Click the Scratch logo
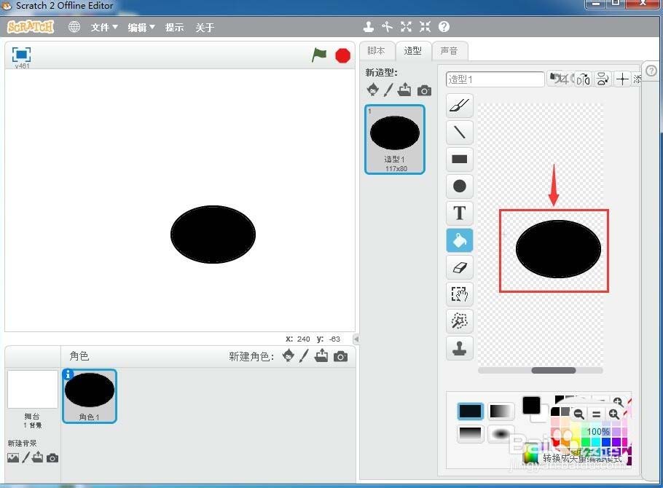663x488 pixels. point(31,27)
